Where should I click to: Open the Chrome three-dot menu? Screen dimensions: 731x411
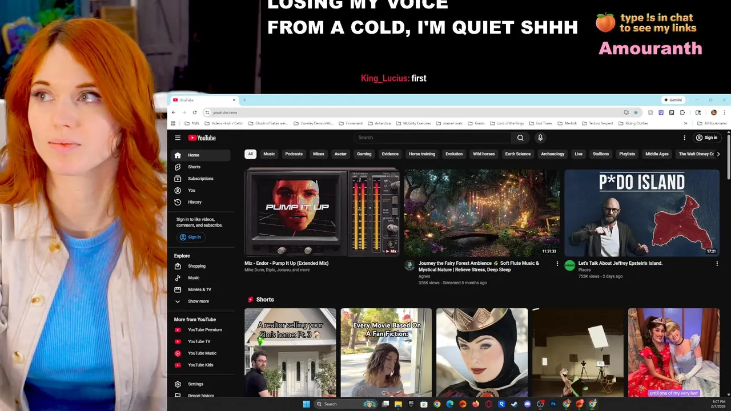(725, 112)
